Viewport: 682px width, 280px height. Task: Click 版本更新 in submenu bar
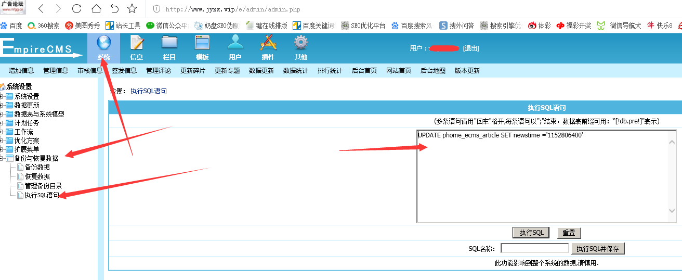[467, 71]
